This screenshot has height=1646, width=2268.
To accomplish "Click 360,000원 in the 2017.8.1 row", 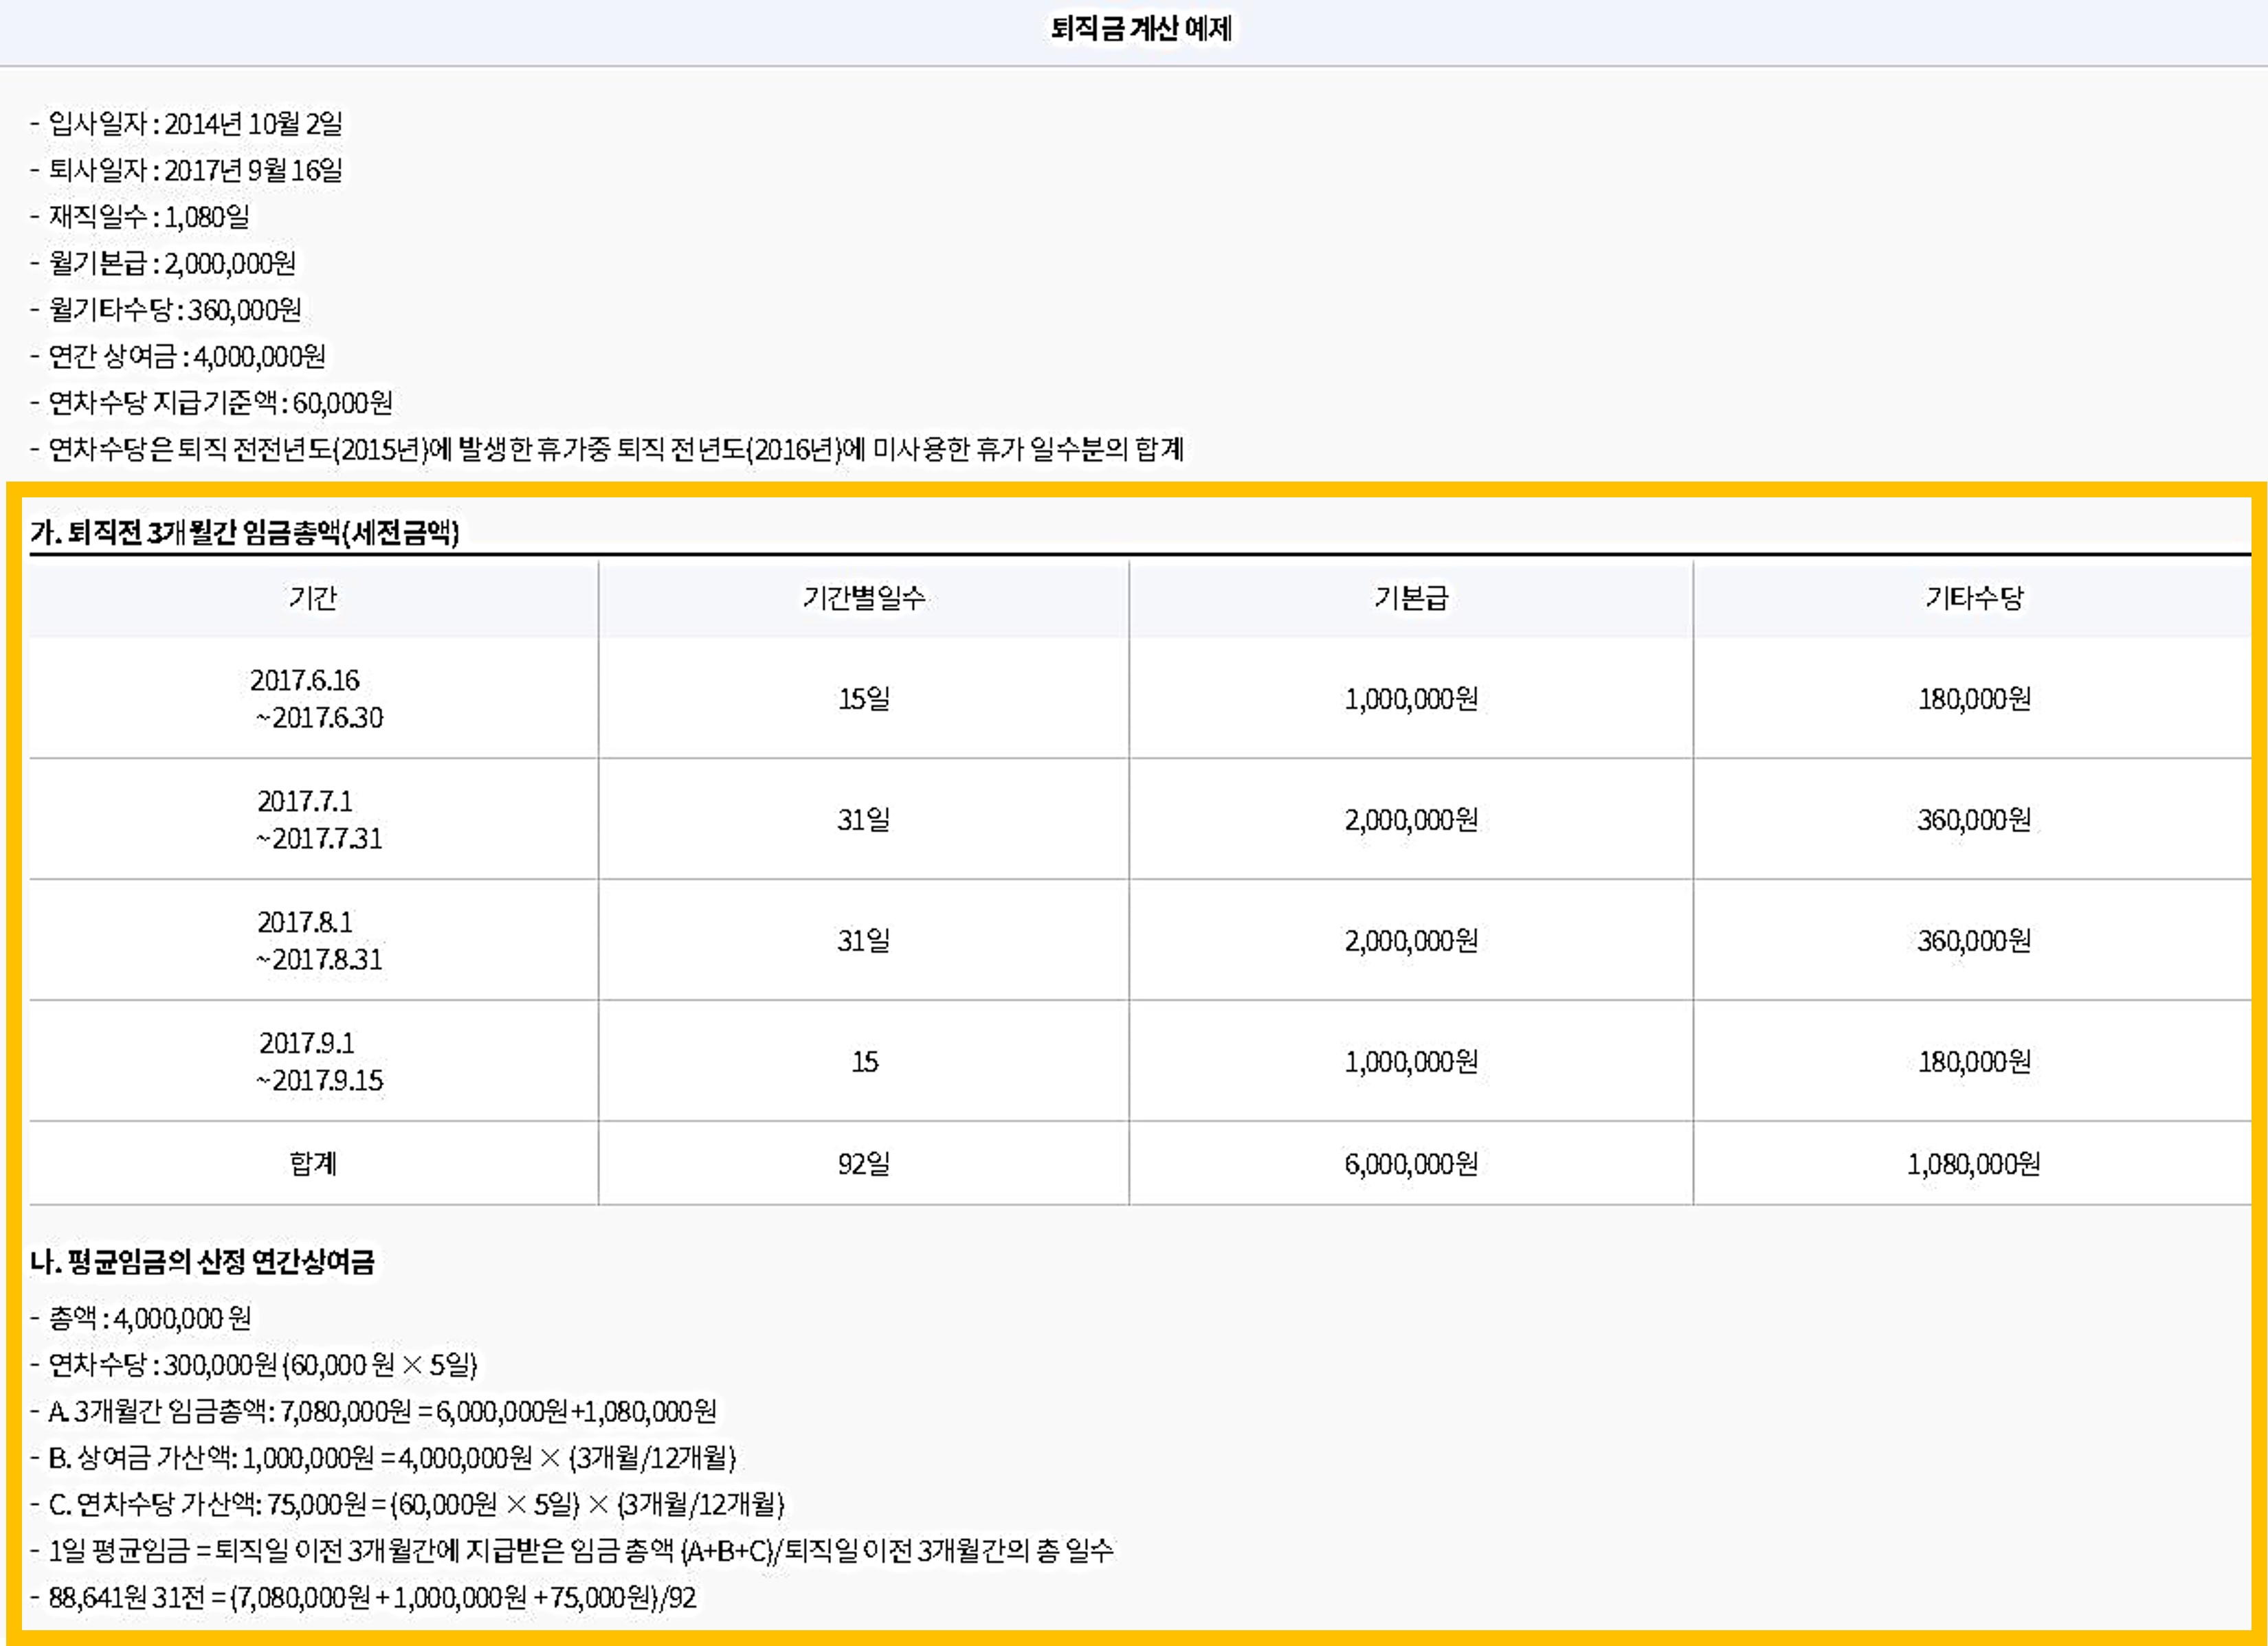I will [1974, 940].
